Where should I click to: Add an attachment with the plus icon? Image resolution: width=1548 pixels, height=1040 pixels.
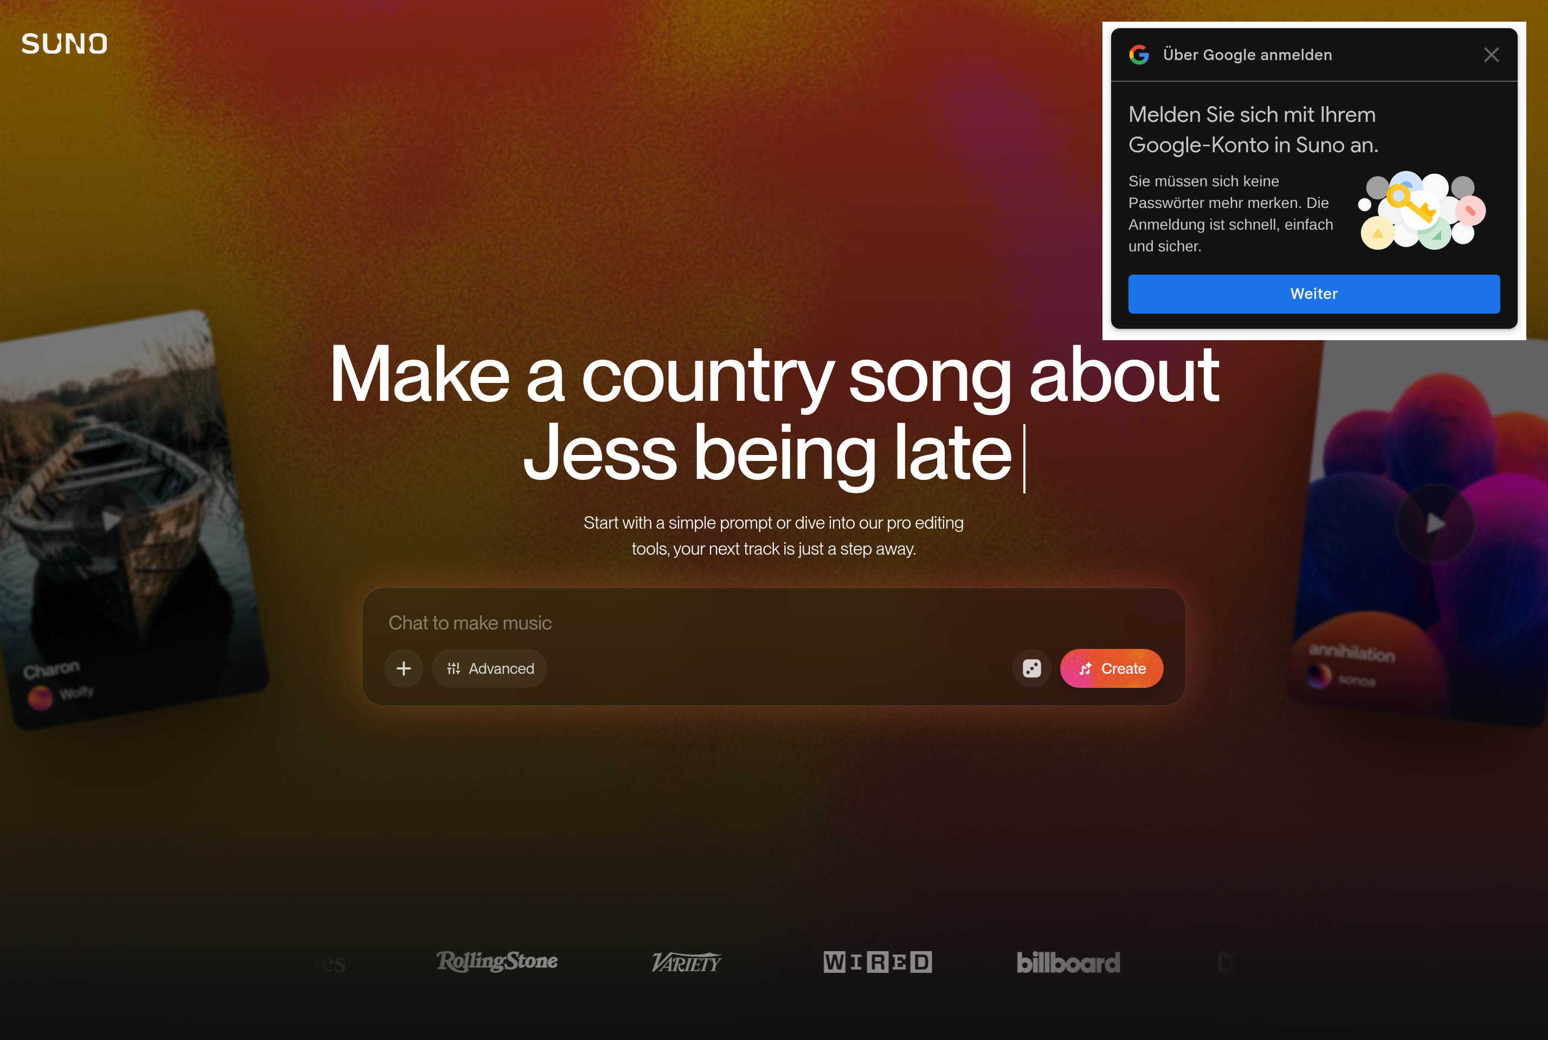coord(403,668)
